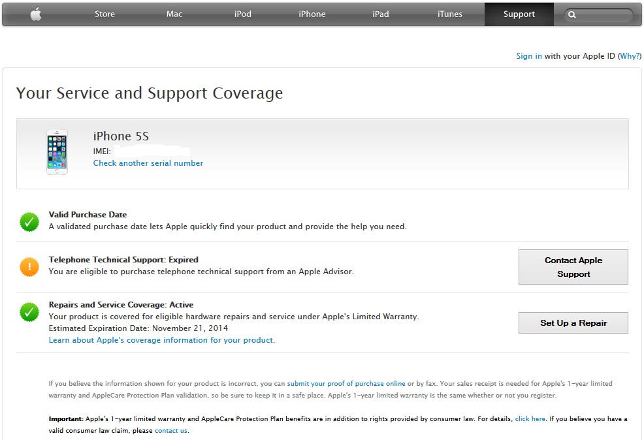Open the click here consumer law link

(530, 418)
